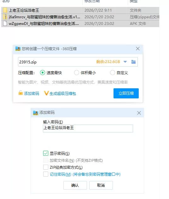The width and height of the screenshot is (169, 199).
Task: Click the wZgpewDI_与甜蜜姐妹 APK file name
Action: pos(44,23)
